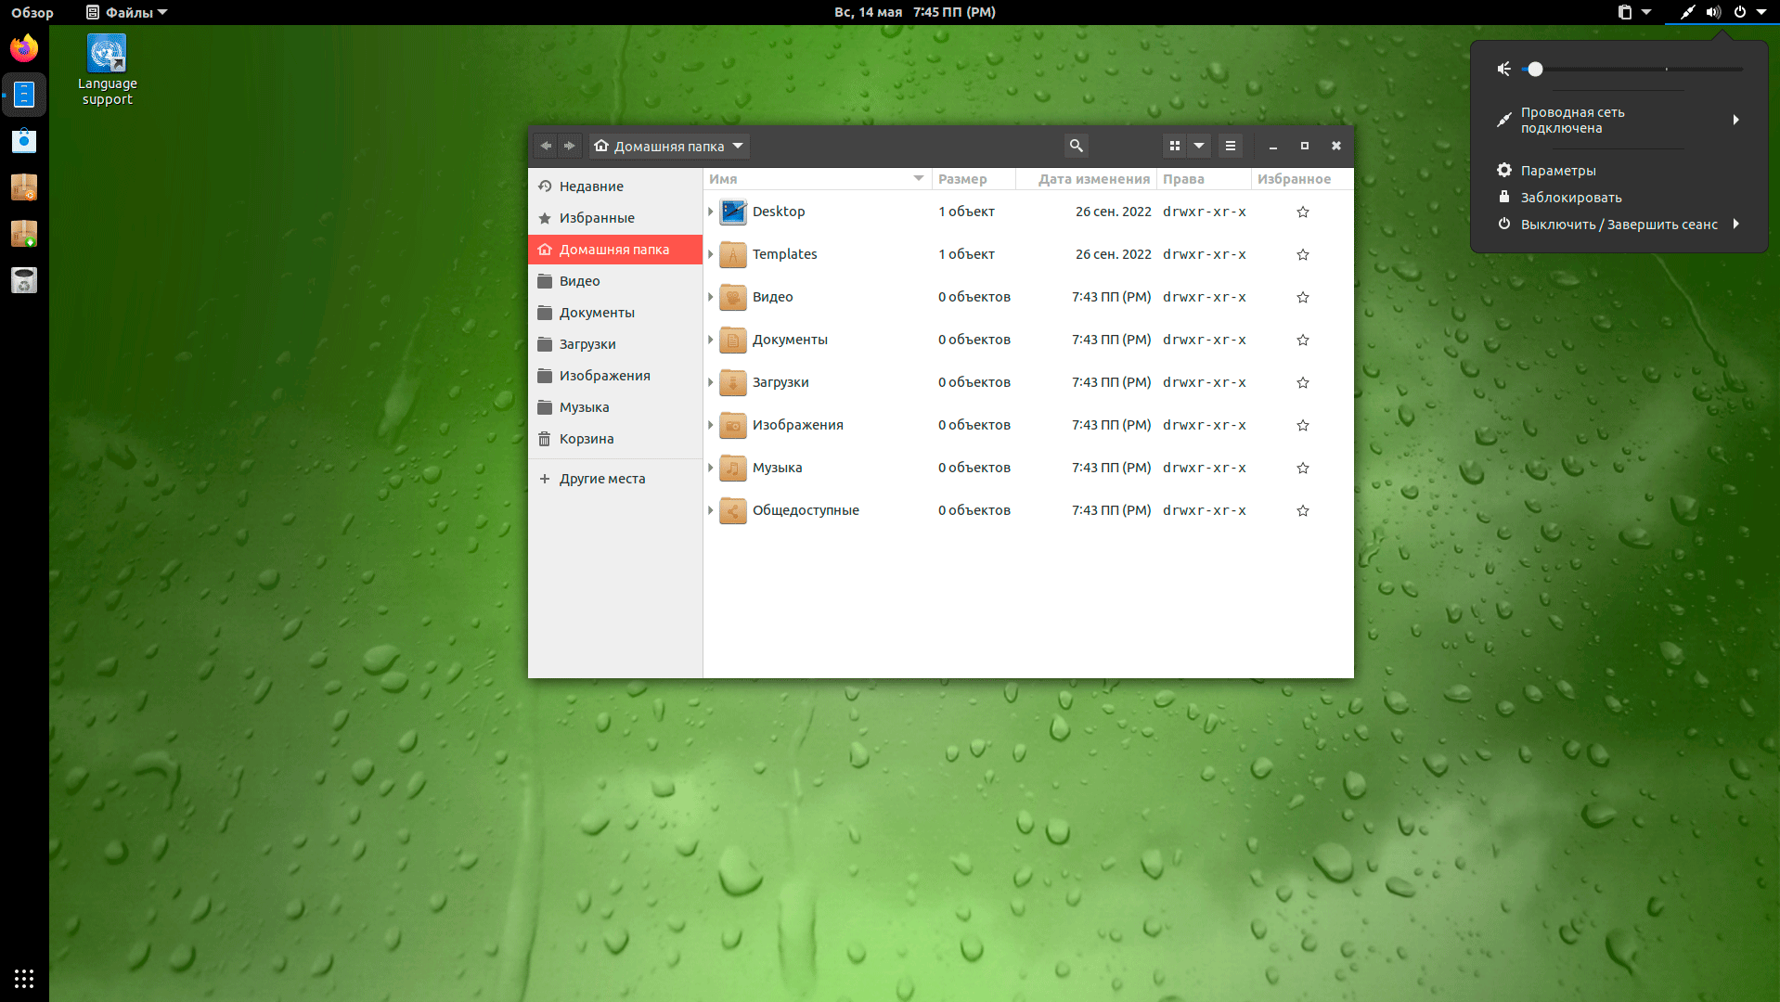Toggle favorite star for Общедоступные folder
The width and height of the screenshot is (1780, 1002).
click(1302, 510)
